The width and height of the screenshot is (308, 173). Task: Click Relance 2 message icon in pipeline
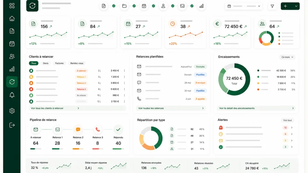(x=78, y=129)
